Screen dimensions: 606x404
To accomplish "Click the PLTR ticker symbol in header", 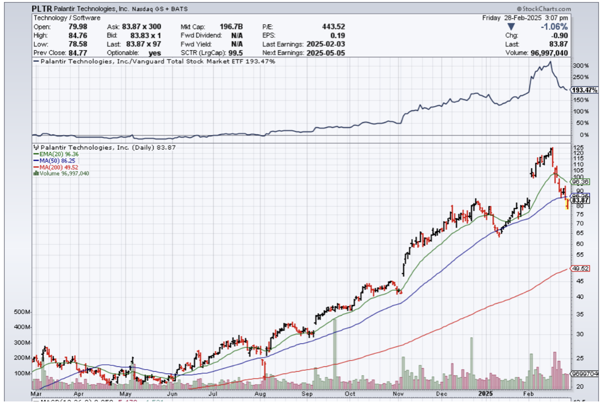I will point(42,9).
